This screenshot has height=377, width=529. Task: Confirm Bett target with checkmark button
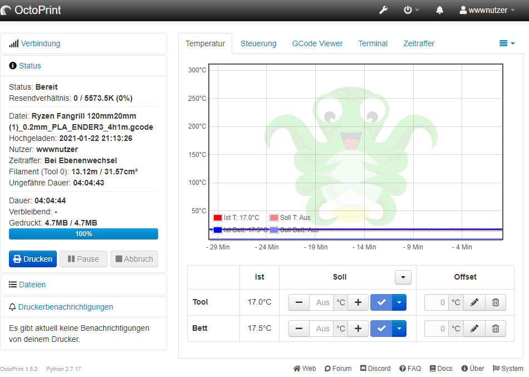pos(381,329)
